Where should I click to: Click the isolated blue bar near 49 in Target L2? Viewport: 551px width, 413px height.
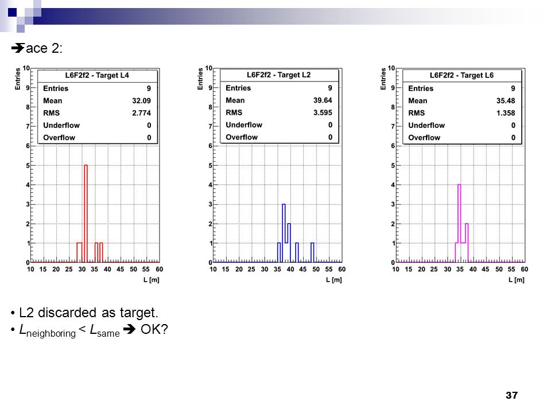tap(312, 252)
